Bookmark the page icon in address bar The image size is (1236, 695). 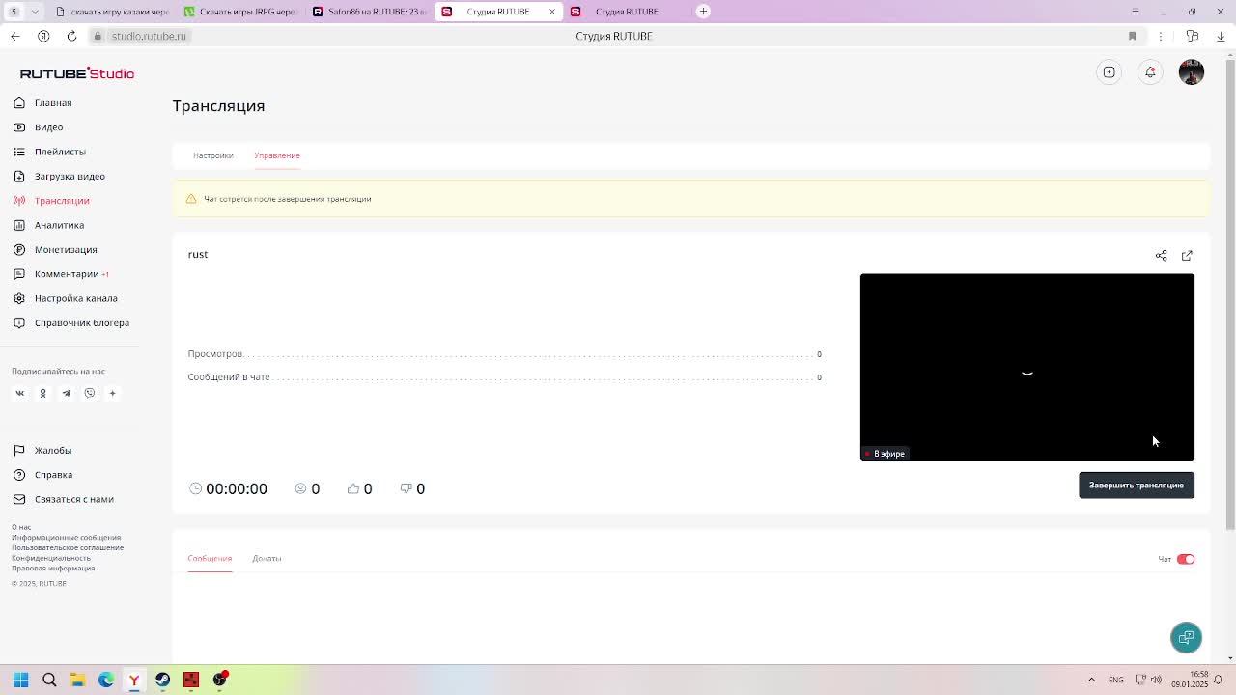(x=1133, y=36)
